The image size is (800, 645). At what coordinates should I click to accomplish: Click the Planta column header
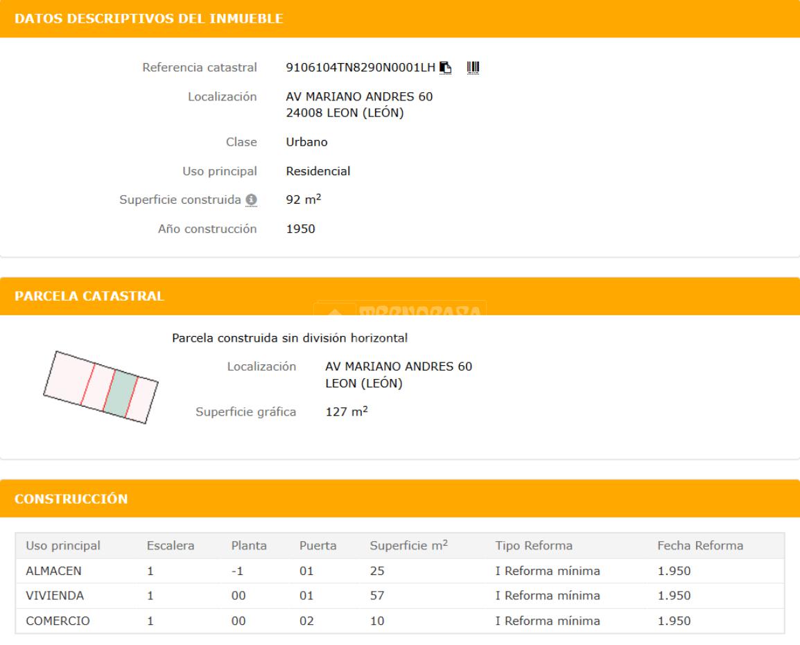(x=249, y=546)
